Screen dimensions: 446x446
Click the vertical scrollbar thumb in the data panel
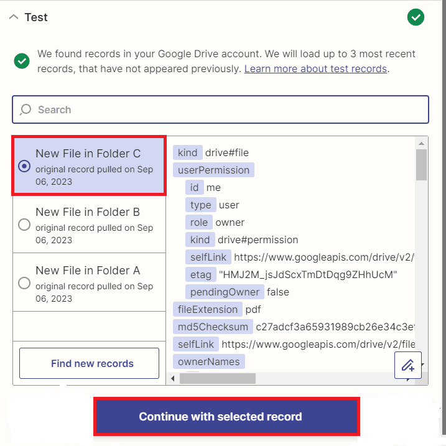421,164
